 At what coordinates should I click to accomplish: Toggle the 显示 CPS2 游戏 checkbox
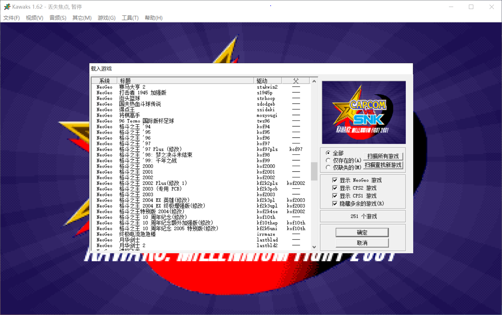[x=335, y=188]
